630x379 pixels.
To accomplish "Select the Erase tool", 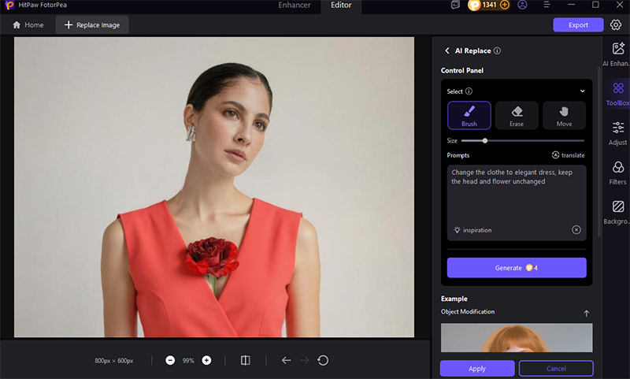I will click(517, 115).
